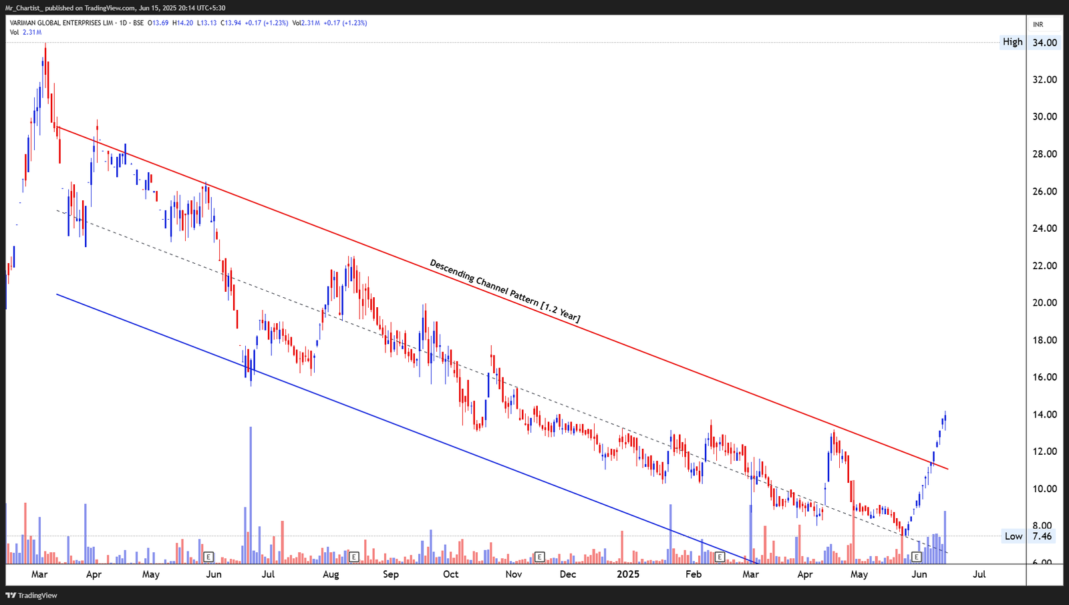The height and width of the screenshot is (605, 1069).
Task: Select the 2025 label on the time axis
Action: click(629, 574)
